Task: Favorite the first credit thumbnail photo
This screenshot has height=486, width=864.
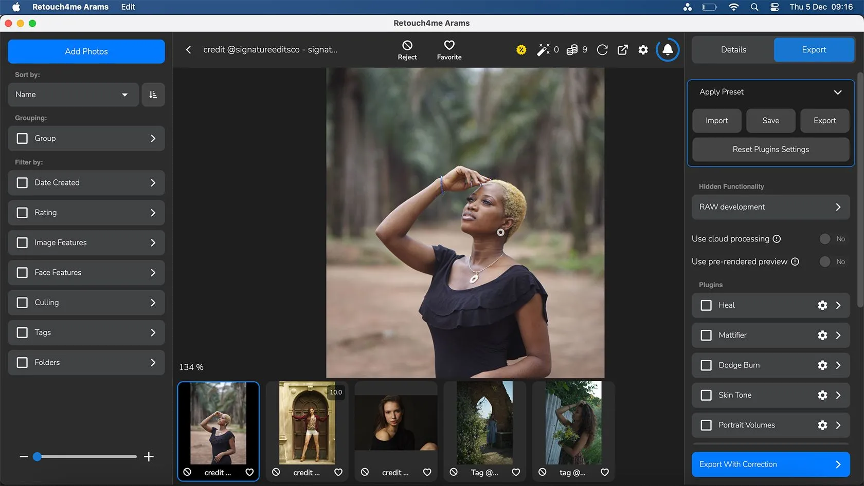Action: [249, 472]
